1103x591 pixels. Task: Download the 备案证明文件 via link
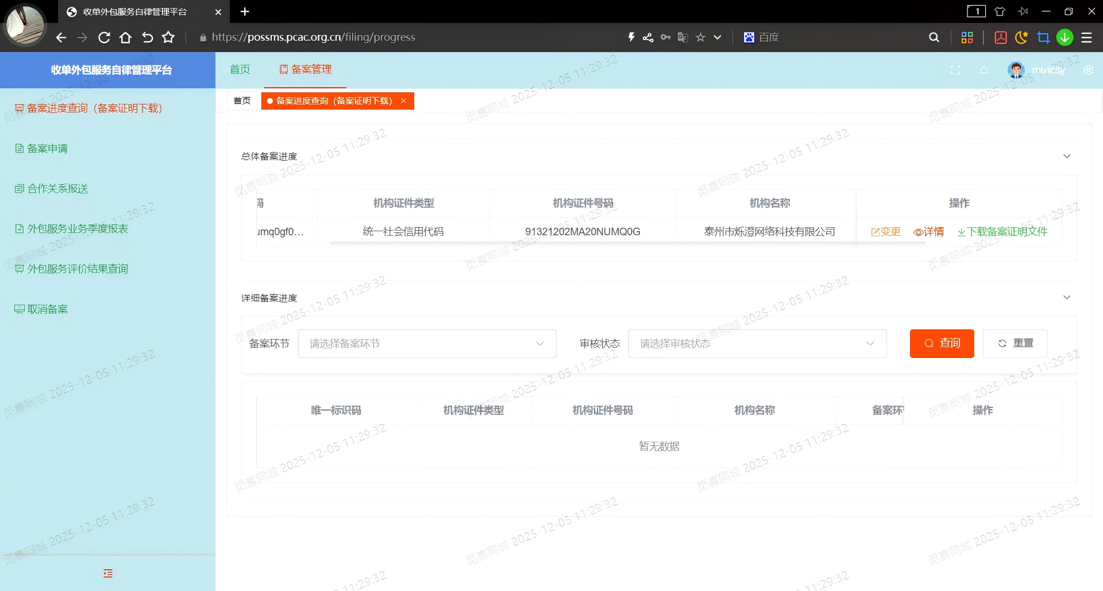coord(1002,232)
